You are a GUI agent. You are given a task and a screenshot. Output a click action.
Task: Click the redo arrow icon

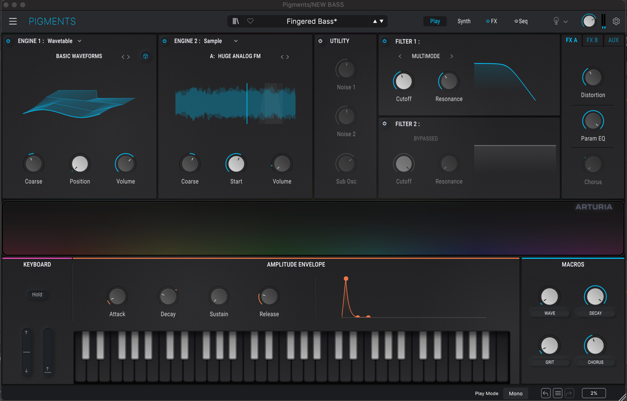tap(569, 393)
